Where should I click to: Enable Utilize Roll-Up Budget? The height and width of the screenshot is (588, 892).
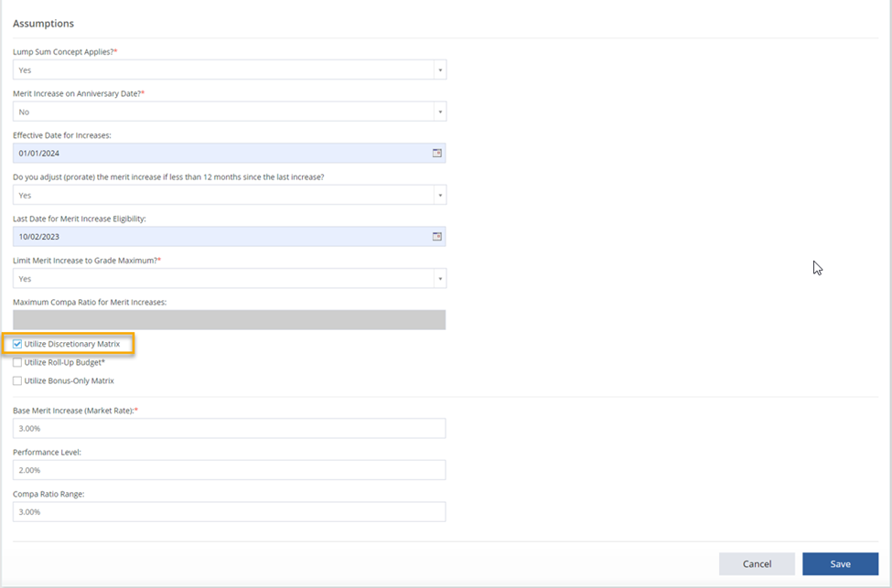(16, 362)
